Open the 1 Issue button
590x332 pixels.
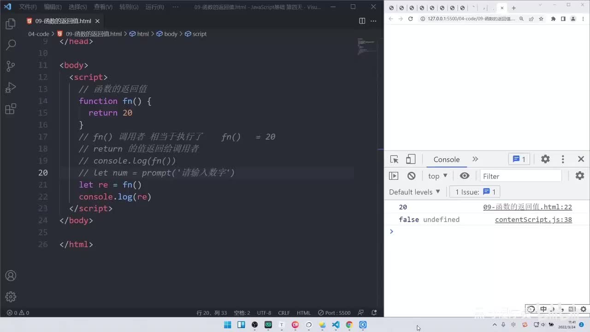(475, 192)
